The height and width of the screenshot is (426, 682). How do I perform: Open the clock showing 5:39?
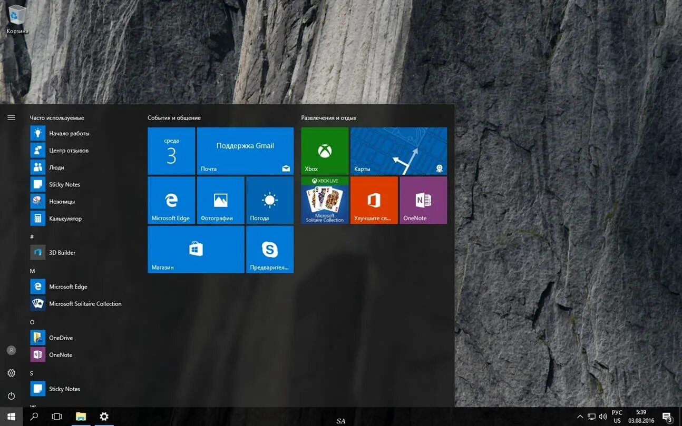pos(641,417)
